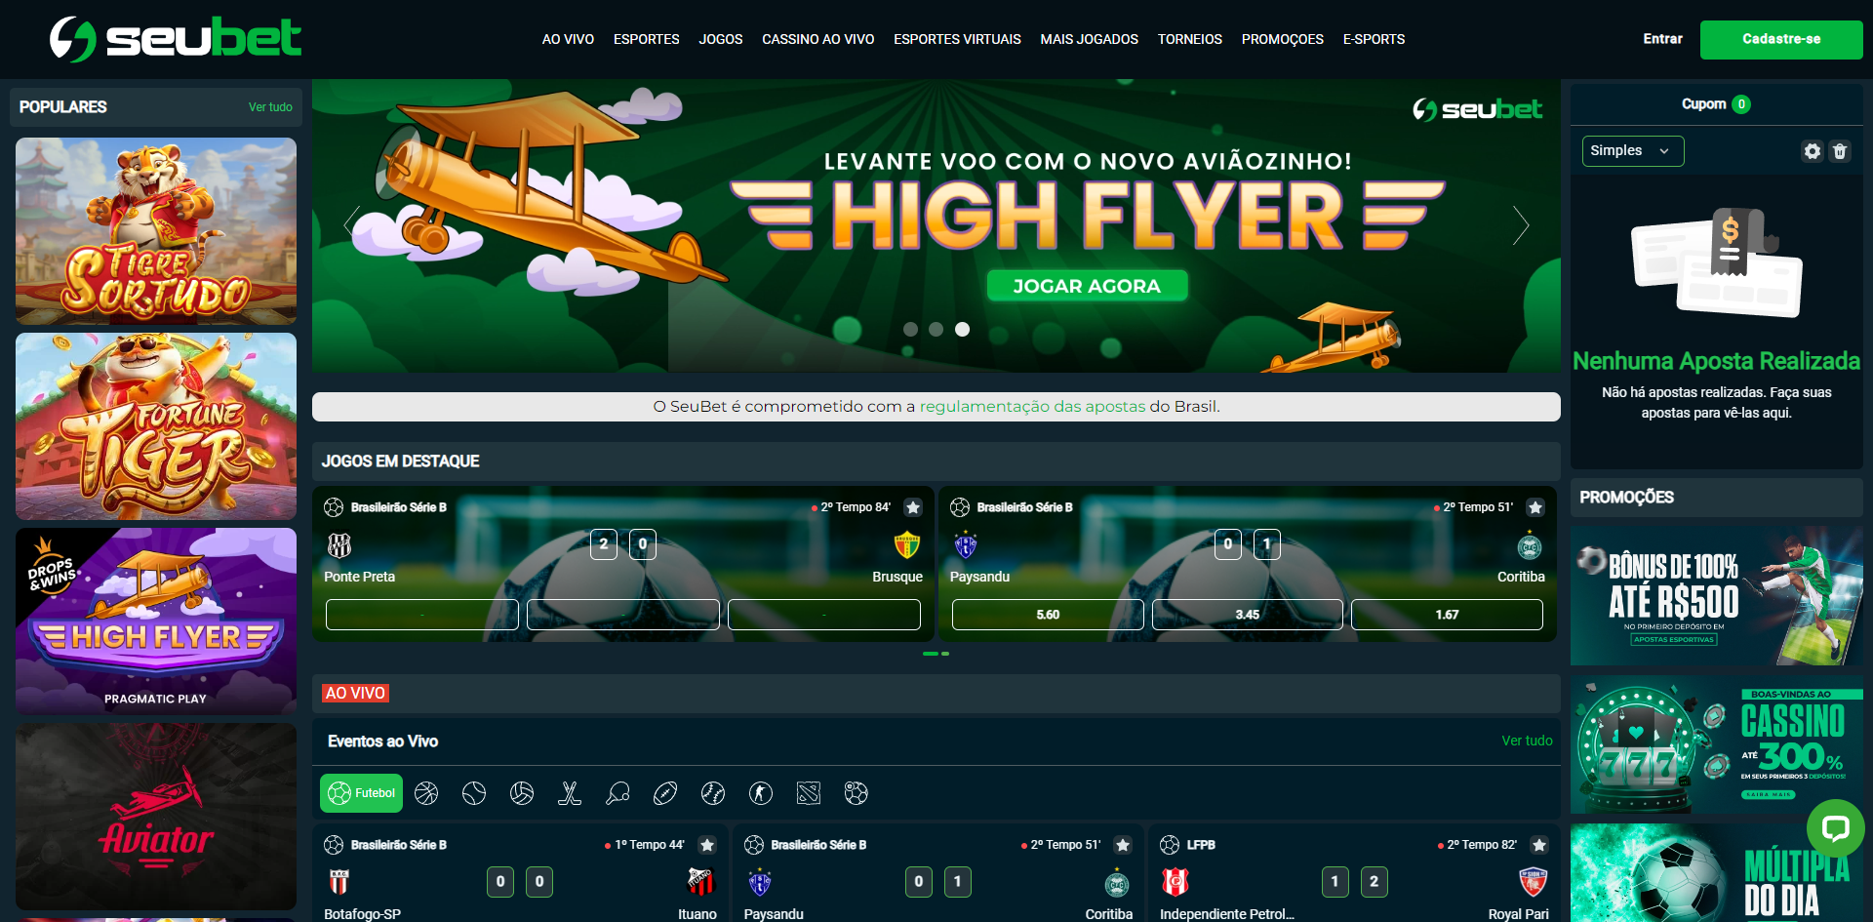This screenshot has width=1873, height=922.
Task: Select the third banner slide dot
Action: [962, 329]
